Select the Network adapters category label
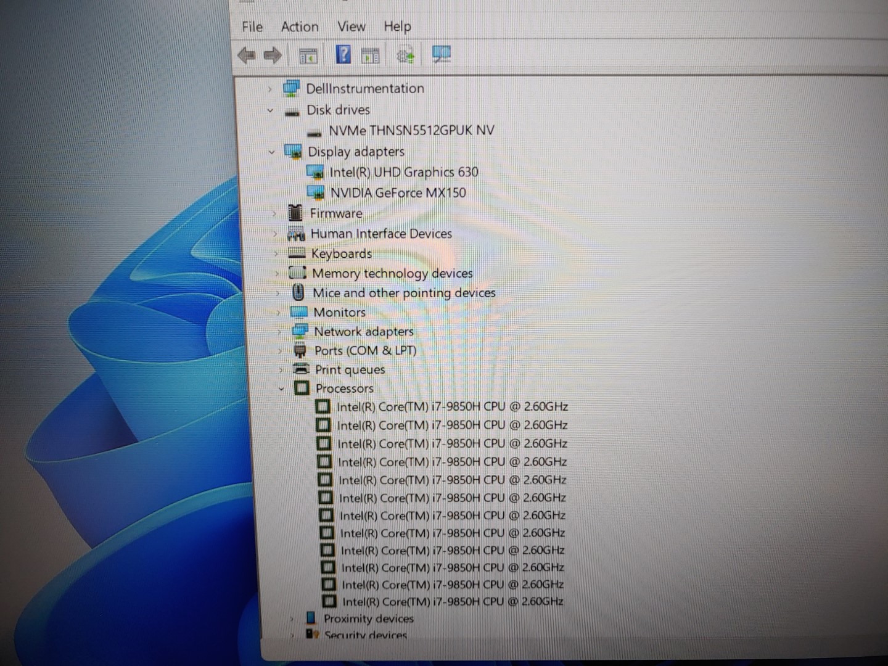 tap(364, 332)
